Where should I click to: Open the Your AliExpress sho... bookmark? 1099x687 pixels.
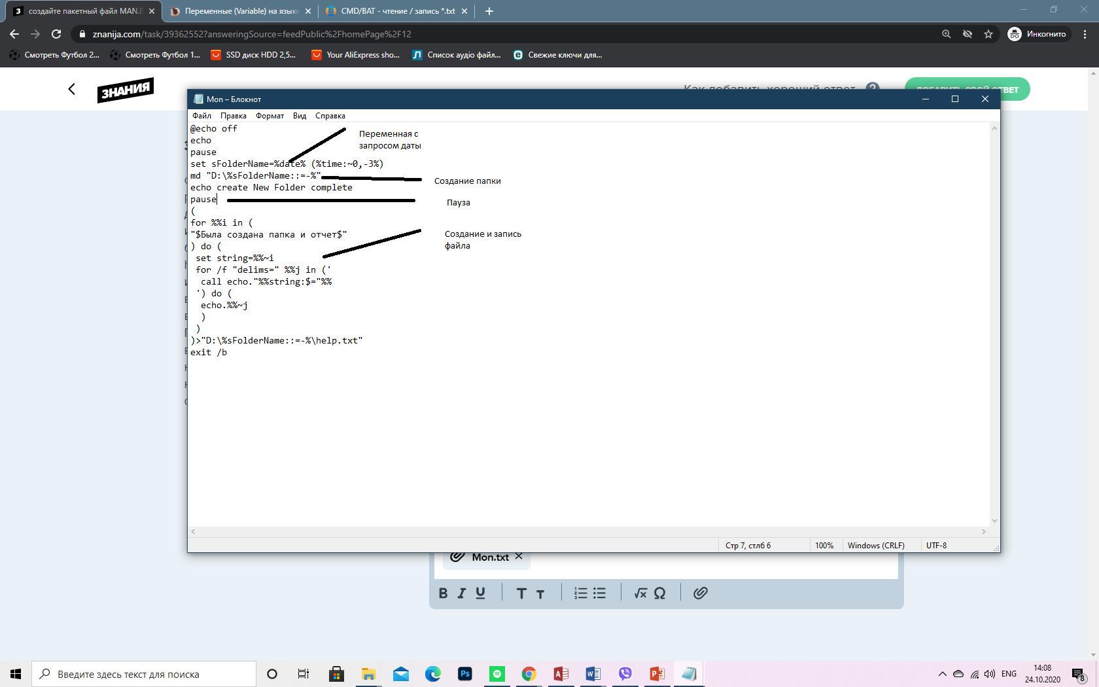coord(355,55)
